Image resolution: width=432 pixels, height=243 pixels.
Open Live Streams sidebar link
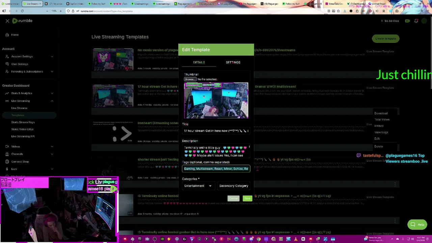(x=19, y=108)
